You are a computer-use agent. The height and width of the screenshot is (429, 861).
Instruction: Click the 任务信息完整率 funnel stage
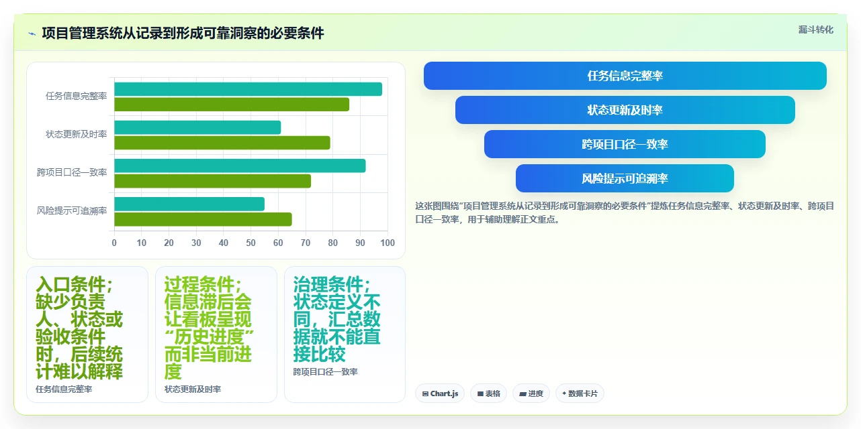[625, 76]
